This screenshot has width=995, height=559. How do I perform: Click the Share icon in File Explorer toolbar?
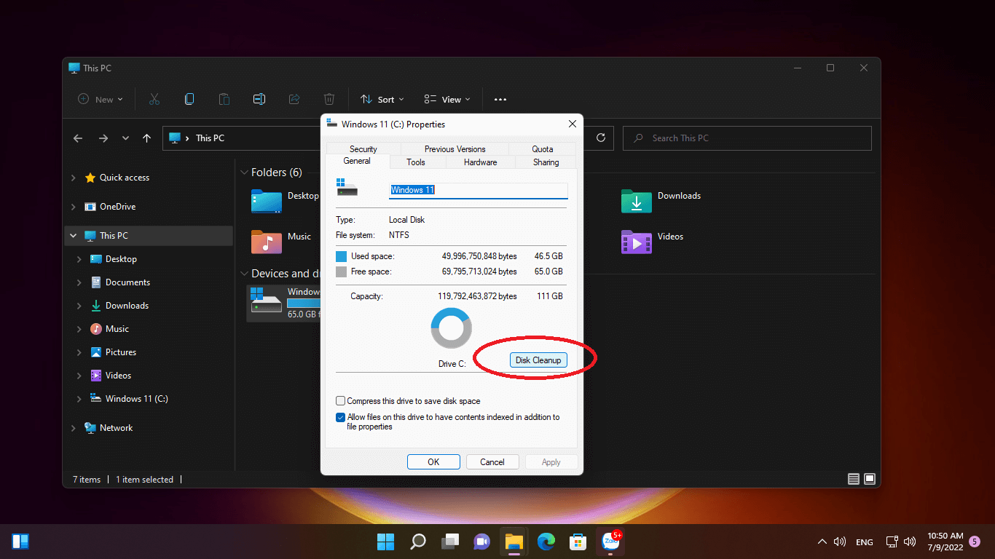[x=294, y=99]
